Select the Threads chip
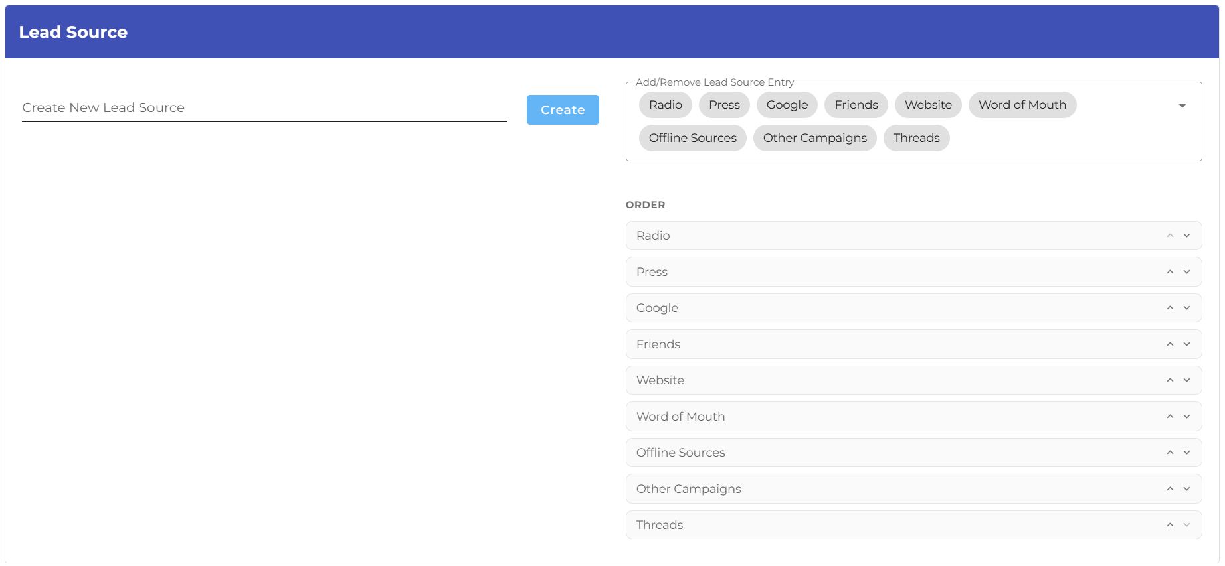1225x566 pixels. (x=916, y=138)
